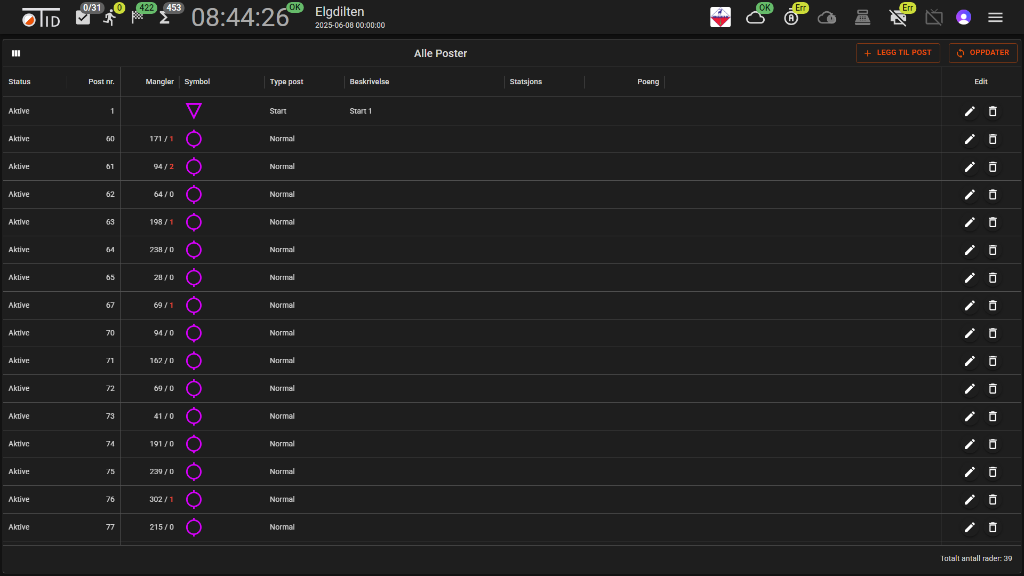Click the control circle symbol for post 72
Viewport: 1024px width, 576px height.
pyautogui.click(x=194, y=388)
